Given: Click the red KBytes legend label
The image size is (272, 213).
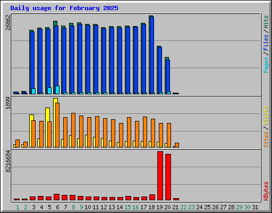Looking at the screenshot, I should click(266, 191).
